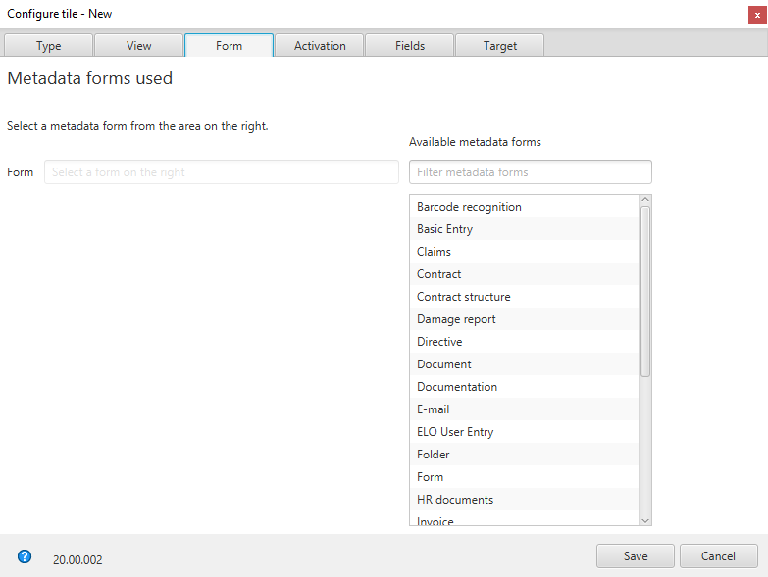Click the blue help question mark icon
This screenshot has height=577, width=768.
click(25, 556)
